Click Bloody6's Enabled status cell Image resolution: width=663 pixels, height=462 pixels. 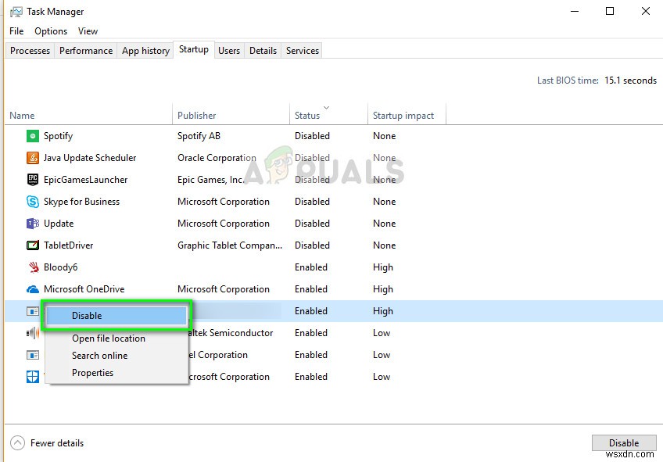[311, 267]
